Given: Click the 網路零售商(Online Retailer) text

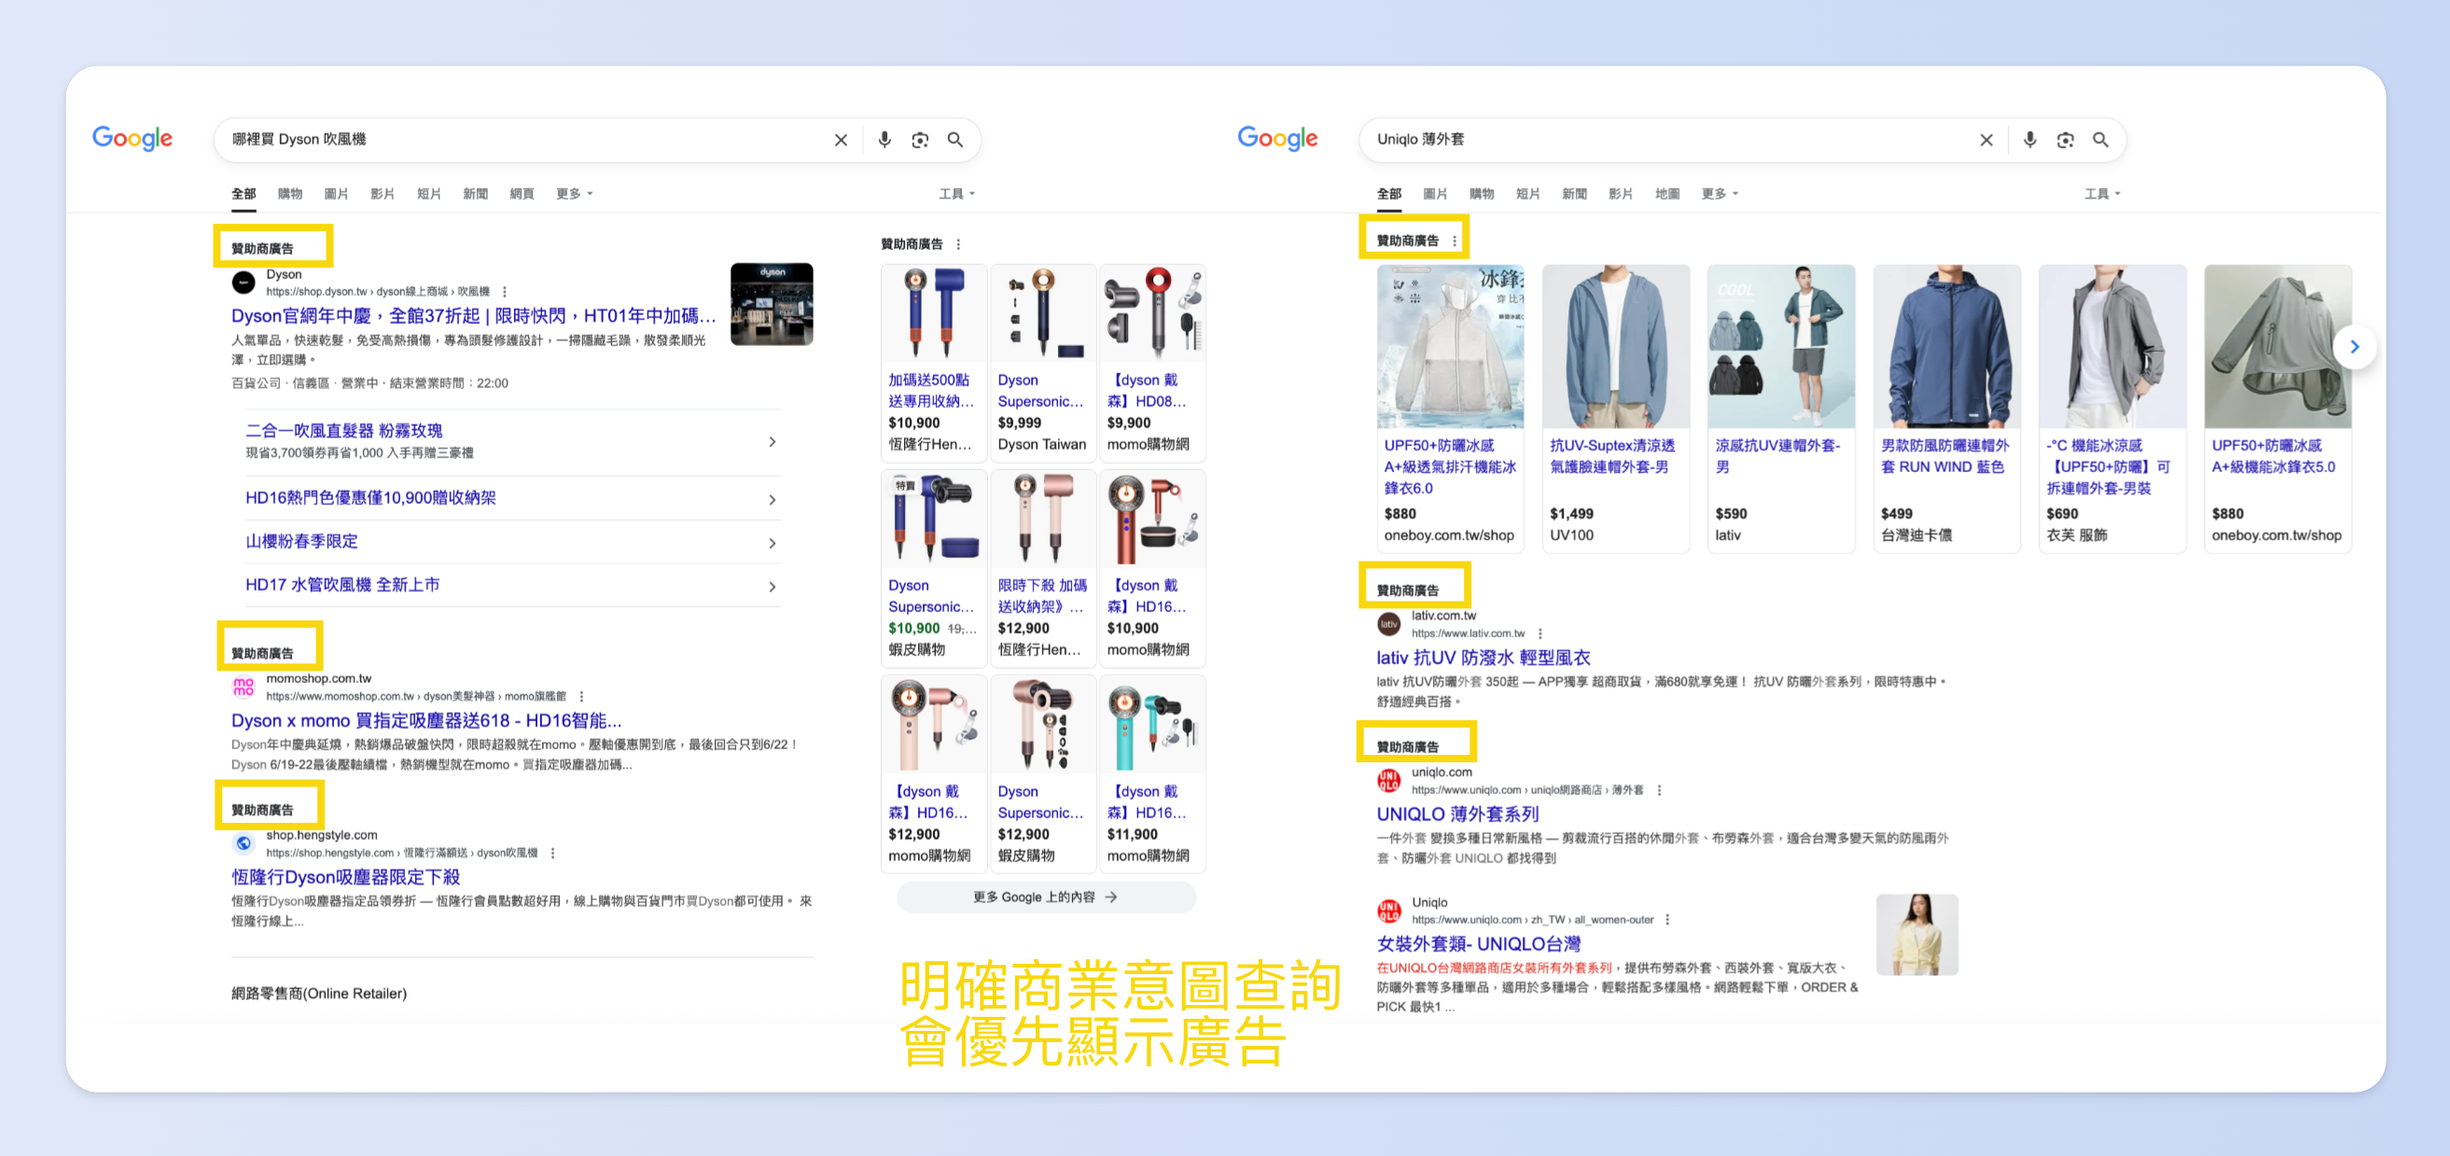Looking at the screenshot, I should tap(320, 995).
